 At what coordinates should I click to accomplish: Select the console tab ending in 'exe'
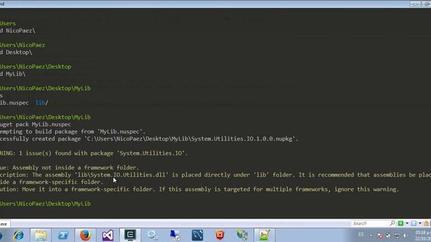[x=4, y=224]
